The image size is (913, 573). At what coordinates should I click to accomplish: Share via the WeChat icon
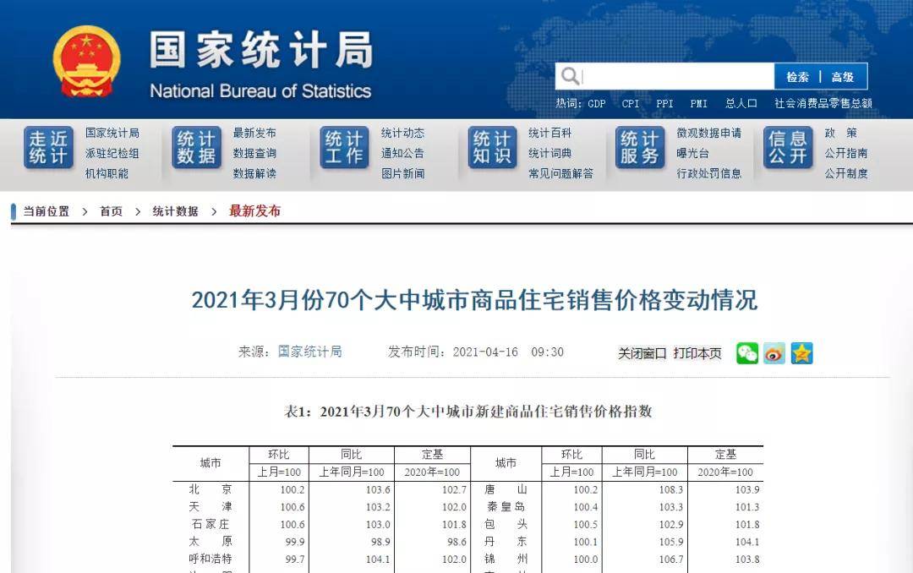(747, 353)
